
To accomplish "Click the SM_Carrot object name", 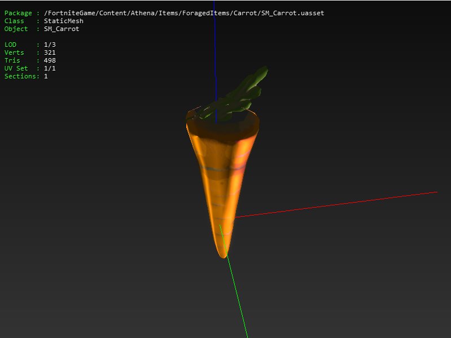I will pos(62,29).
